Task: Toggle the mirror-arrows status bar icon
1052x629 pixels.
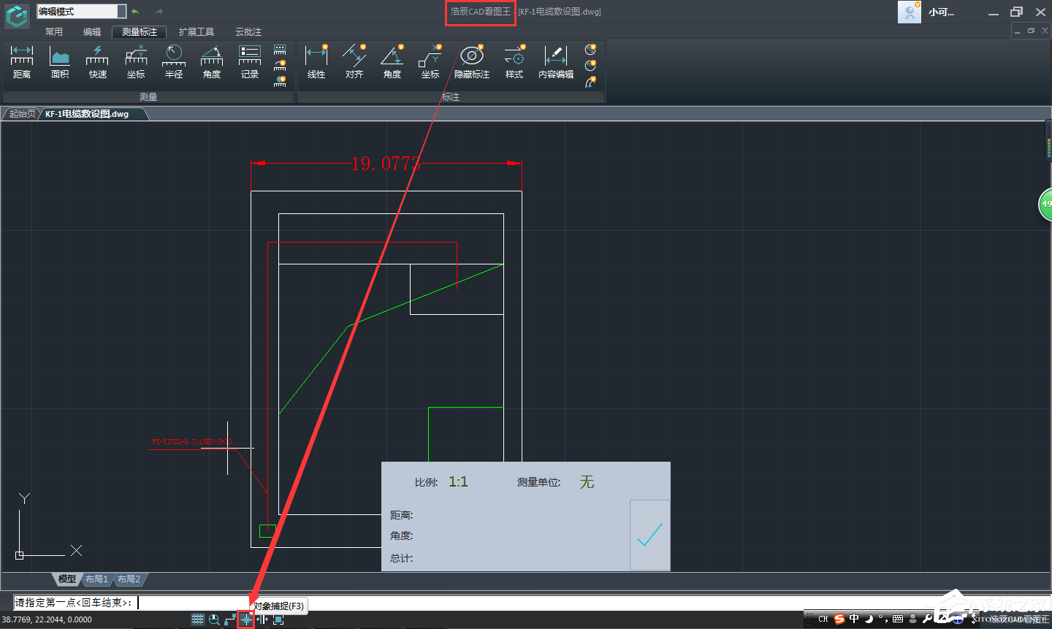Action: [x=262, y=620]
